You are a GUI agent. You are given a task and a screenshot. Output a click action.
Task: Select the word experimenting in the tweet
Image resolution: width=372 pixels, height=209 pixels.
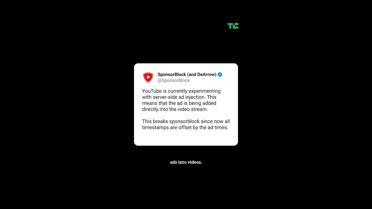[205, 91]
